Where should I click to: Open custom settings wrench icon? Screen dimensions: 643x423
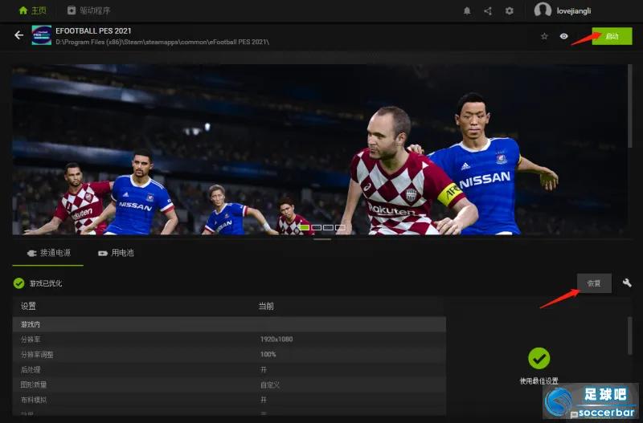tap(627, 283)
